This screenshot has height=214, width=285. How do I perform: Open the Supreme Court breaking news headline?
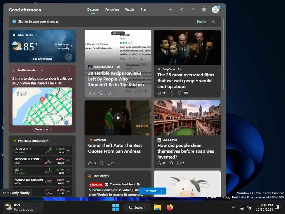(116, 192)
